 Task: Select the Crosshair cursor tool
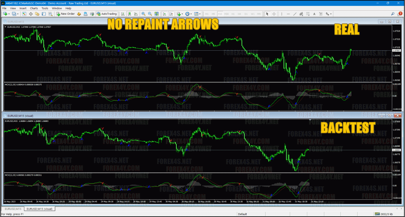tap(274, 14)
